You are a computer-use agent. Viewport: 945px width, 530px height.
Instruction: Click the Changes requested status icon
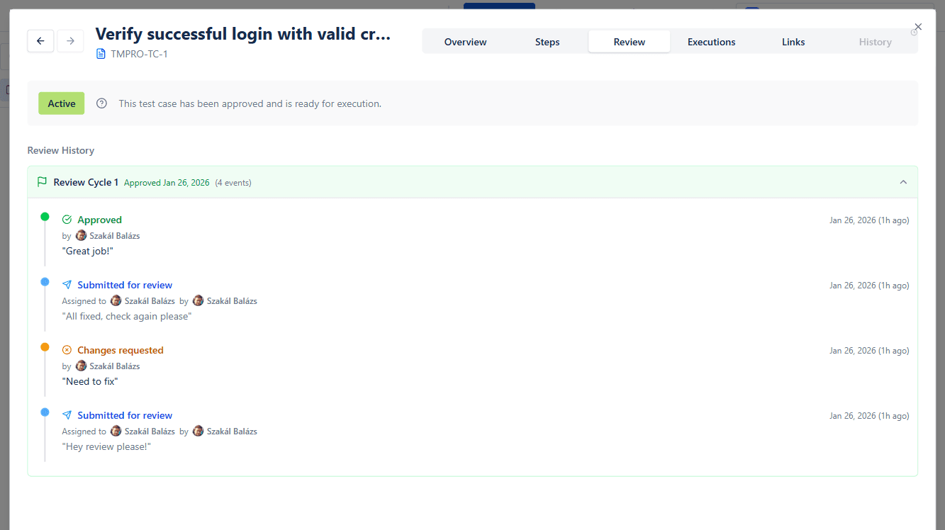67,349
